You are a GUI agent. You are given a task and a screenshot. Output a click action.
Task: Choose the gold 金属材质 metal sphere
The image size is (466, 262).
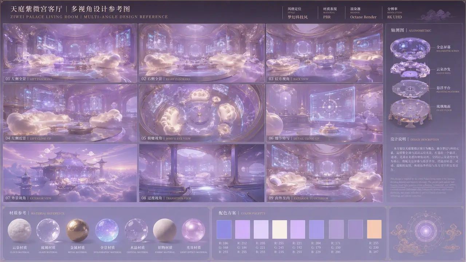point(78,231)
